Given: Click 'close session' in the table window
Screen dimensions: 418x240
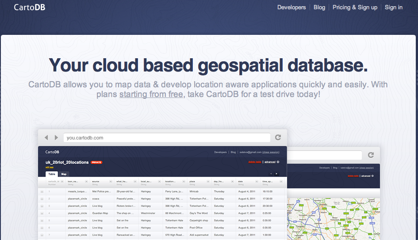Looking at the screenshot, I should pos(271,152).
